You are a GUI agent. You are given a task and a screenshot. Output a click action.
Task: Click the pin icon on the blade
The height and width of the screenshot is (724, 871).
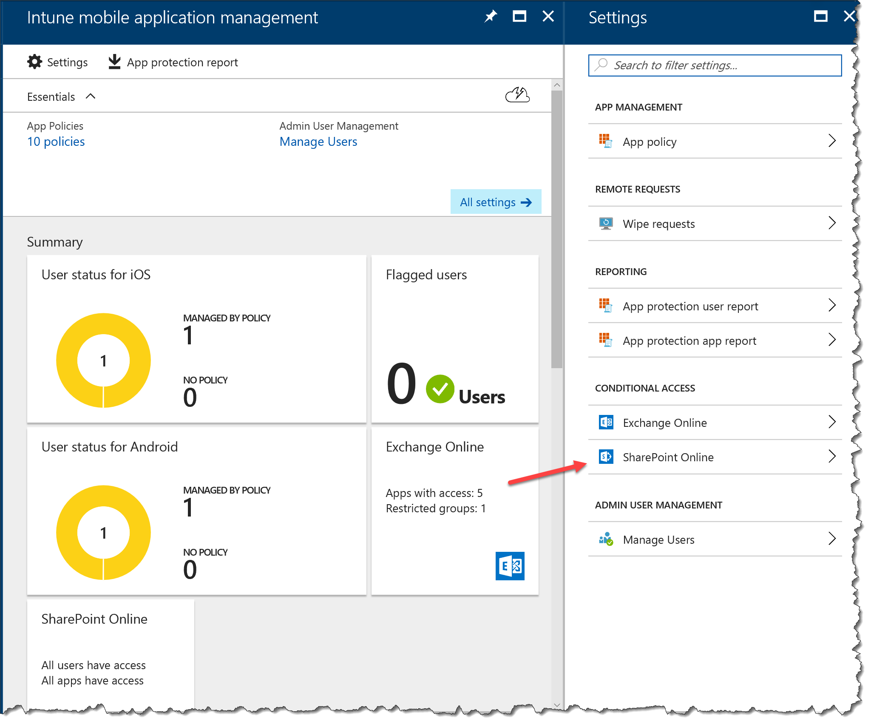tap(491, 17)
